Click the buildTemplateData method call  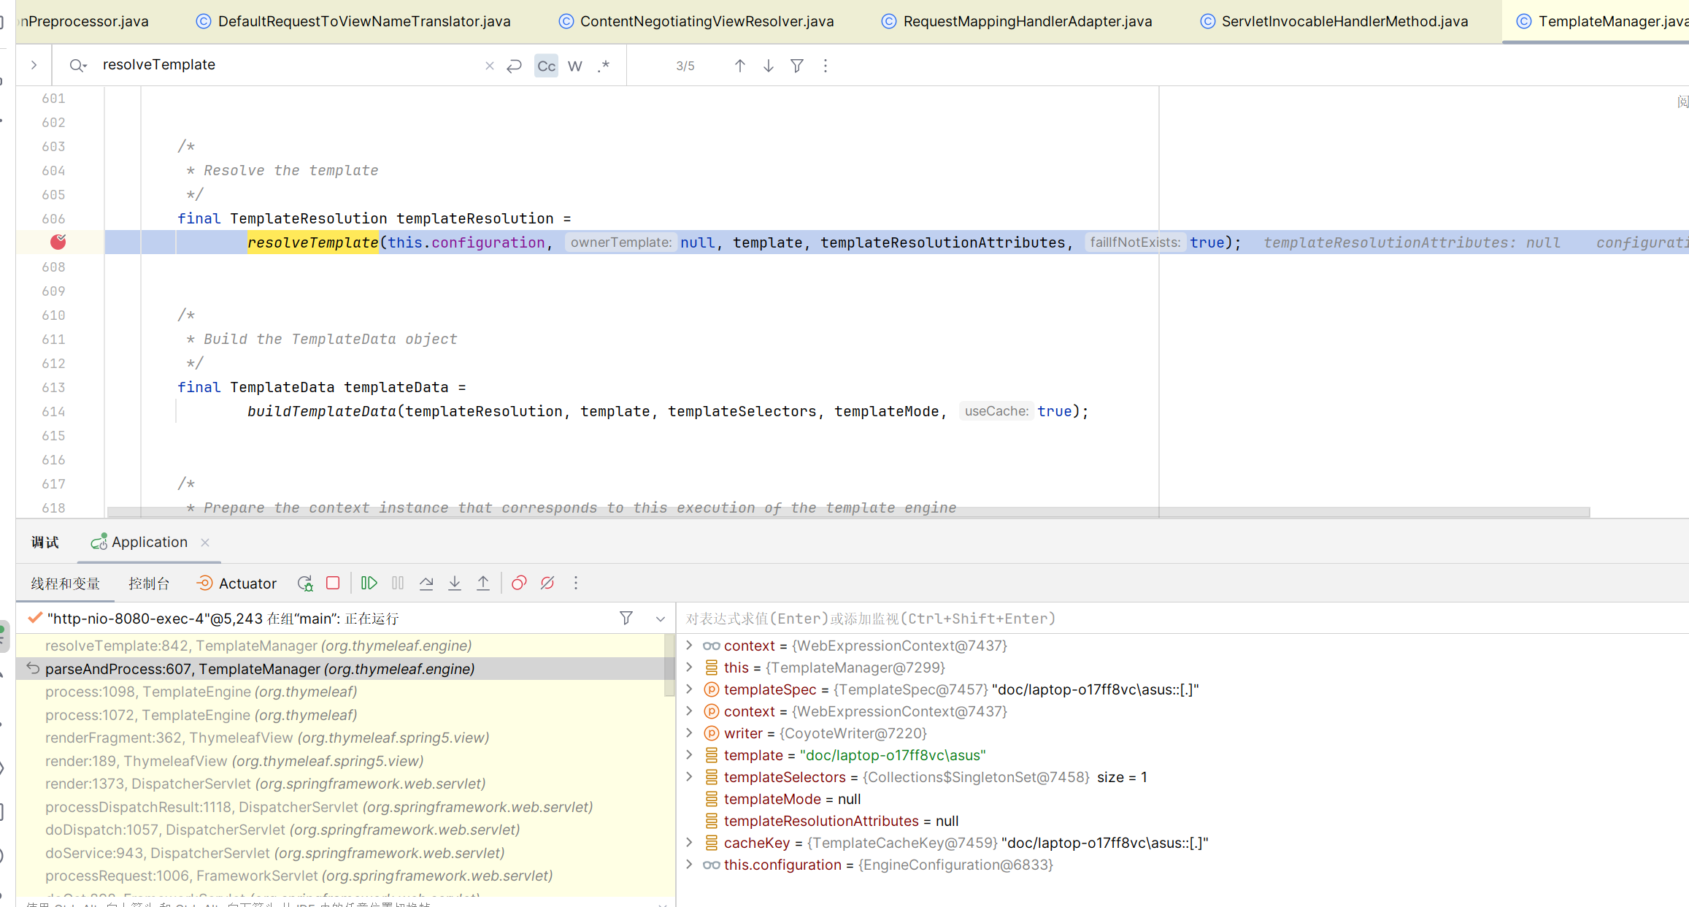coord(321,411)
